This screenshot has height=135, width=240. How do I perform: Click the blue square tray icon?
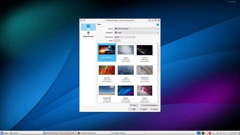[199, 133]
